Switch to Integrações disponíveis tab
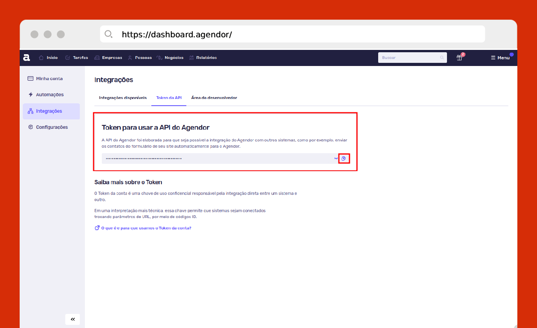The height and width of the screenshot is (328, 537). [x=123, y=98]
